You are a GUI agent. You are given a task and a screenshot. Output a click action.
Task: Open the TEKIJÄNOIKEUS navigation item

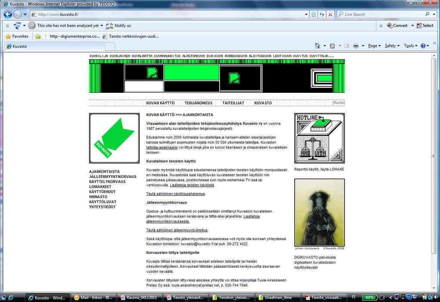pyautogui.click(x=199, y=103)
